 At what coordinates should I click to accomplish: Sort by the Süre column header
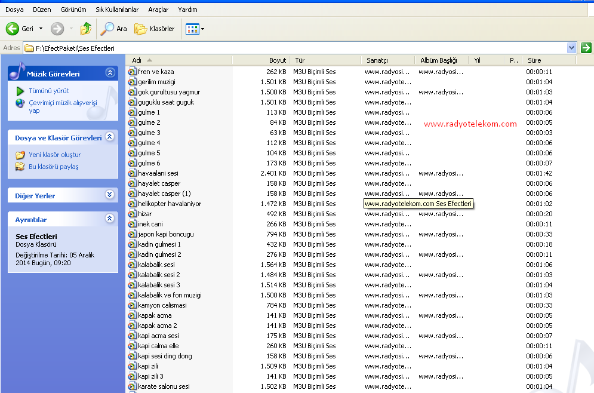[549, 60]
